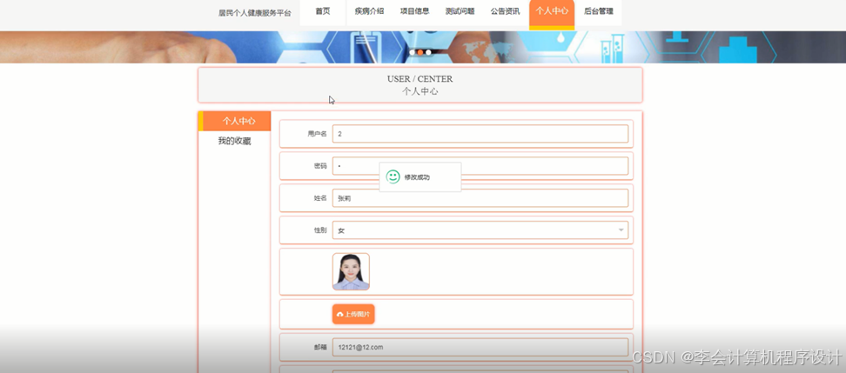Click the 用户名 input field

click(480, 134)
